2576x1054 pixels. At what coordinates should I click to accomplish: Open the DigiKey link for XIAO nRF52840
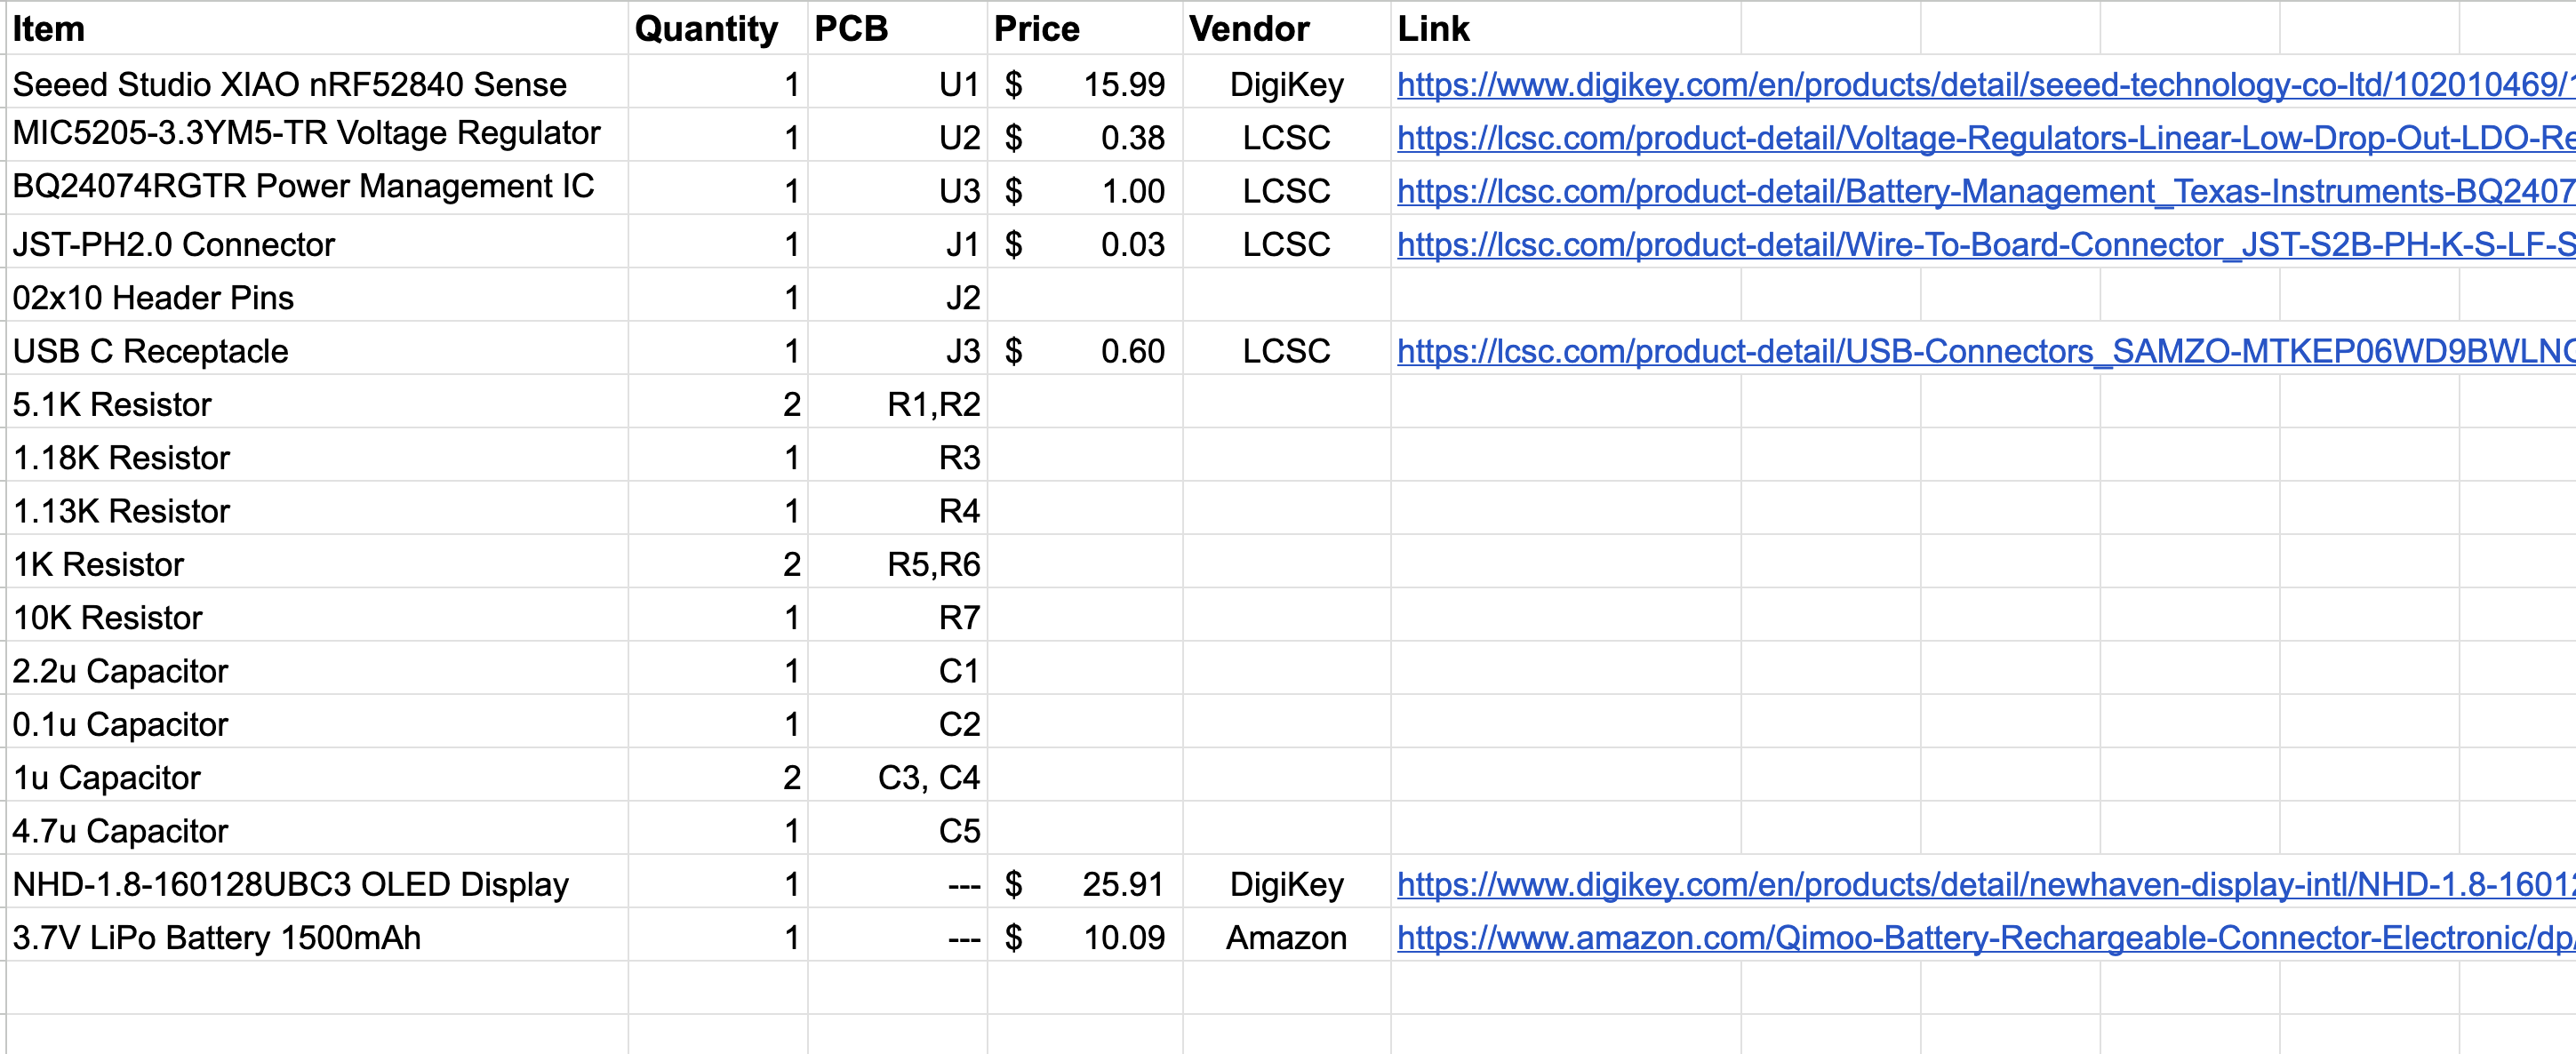click(x=1980, y=84)
